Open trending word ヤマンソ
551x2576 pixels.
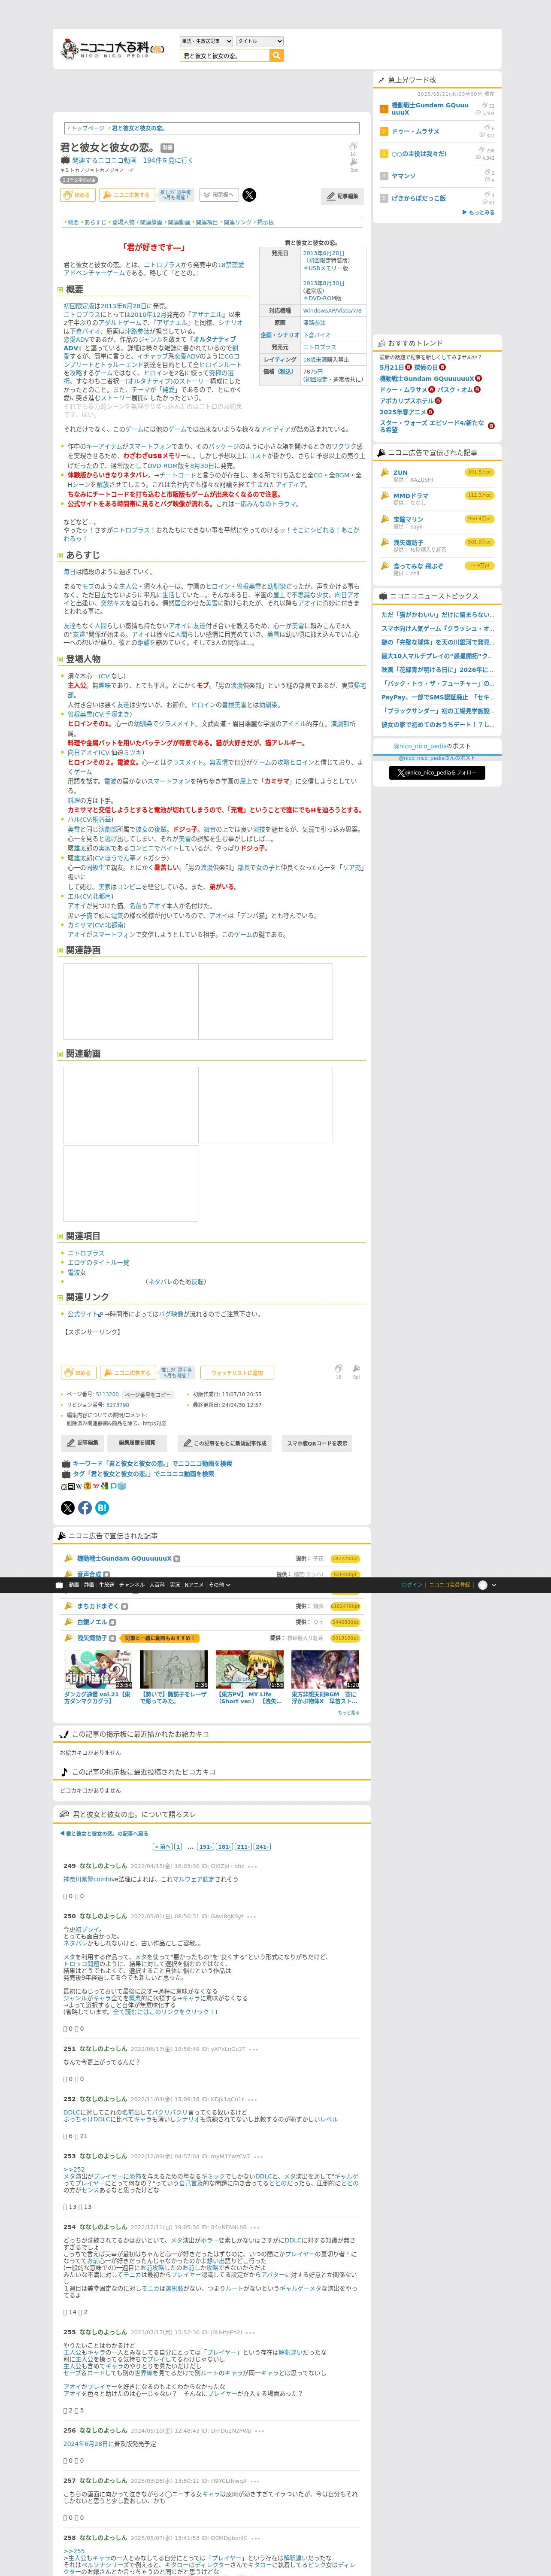click(403, 175)
